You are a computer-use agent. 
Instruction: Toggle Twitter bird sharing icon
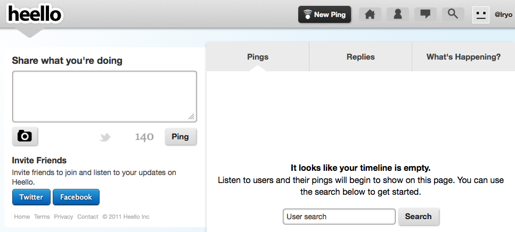click(x=105, y=137)
